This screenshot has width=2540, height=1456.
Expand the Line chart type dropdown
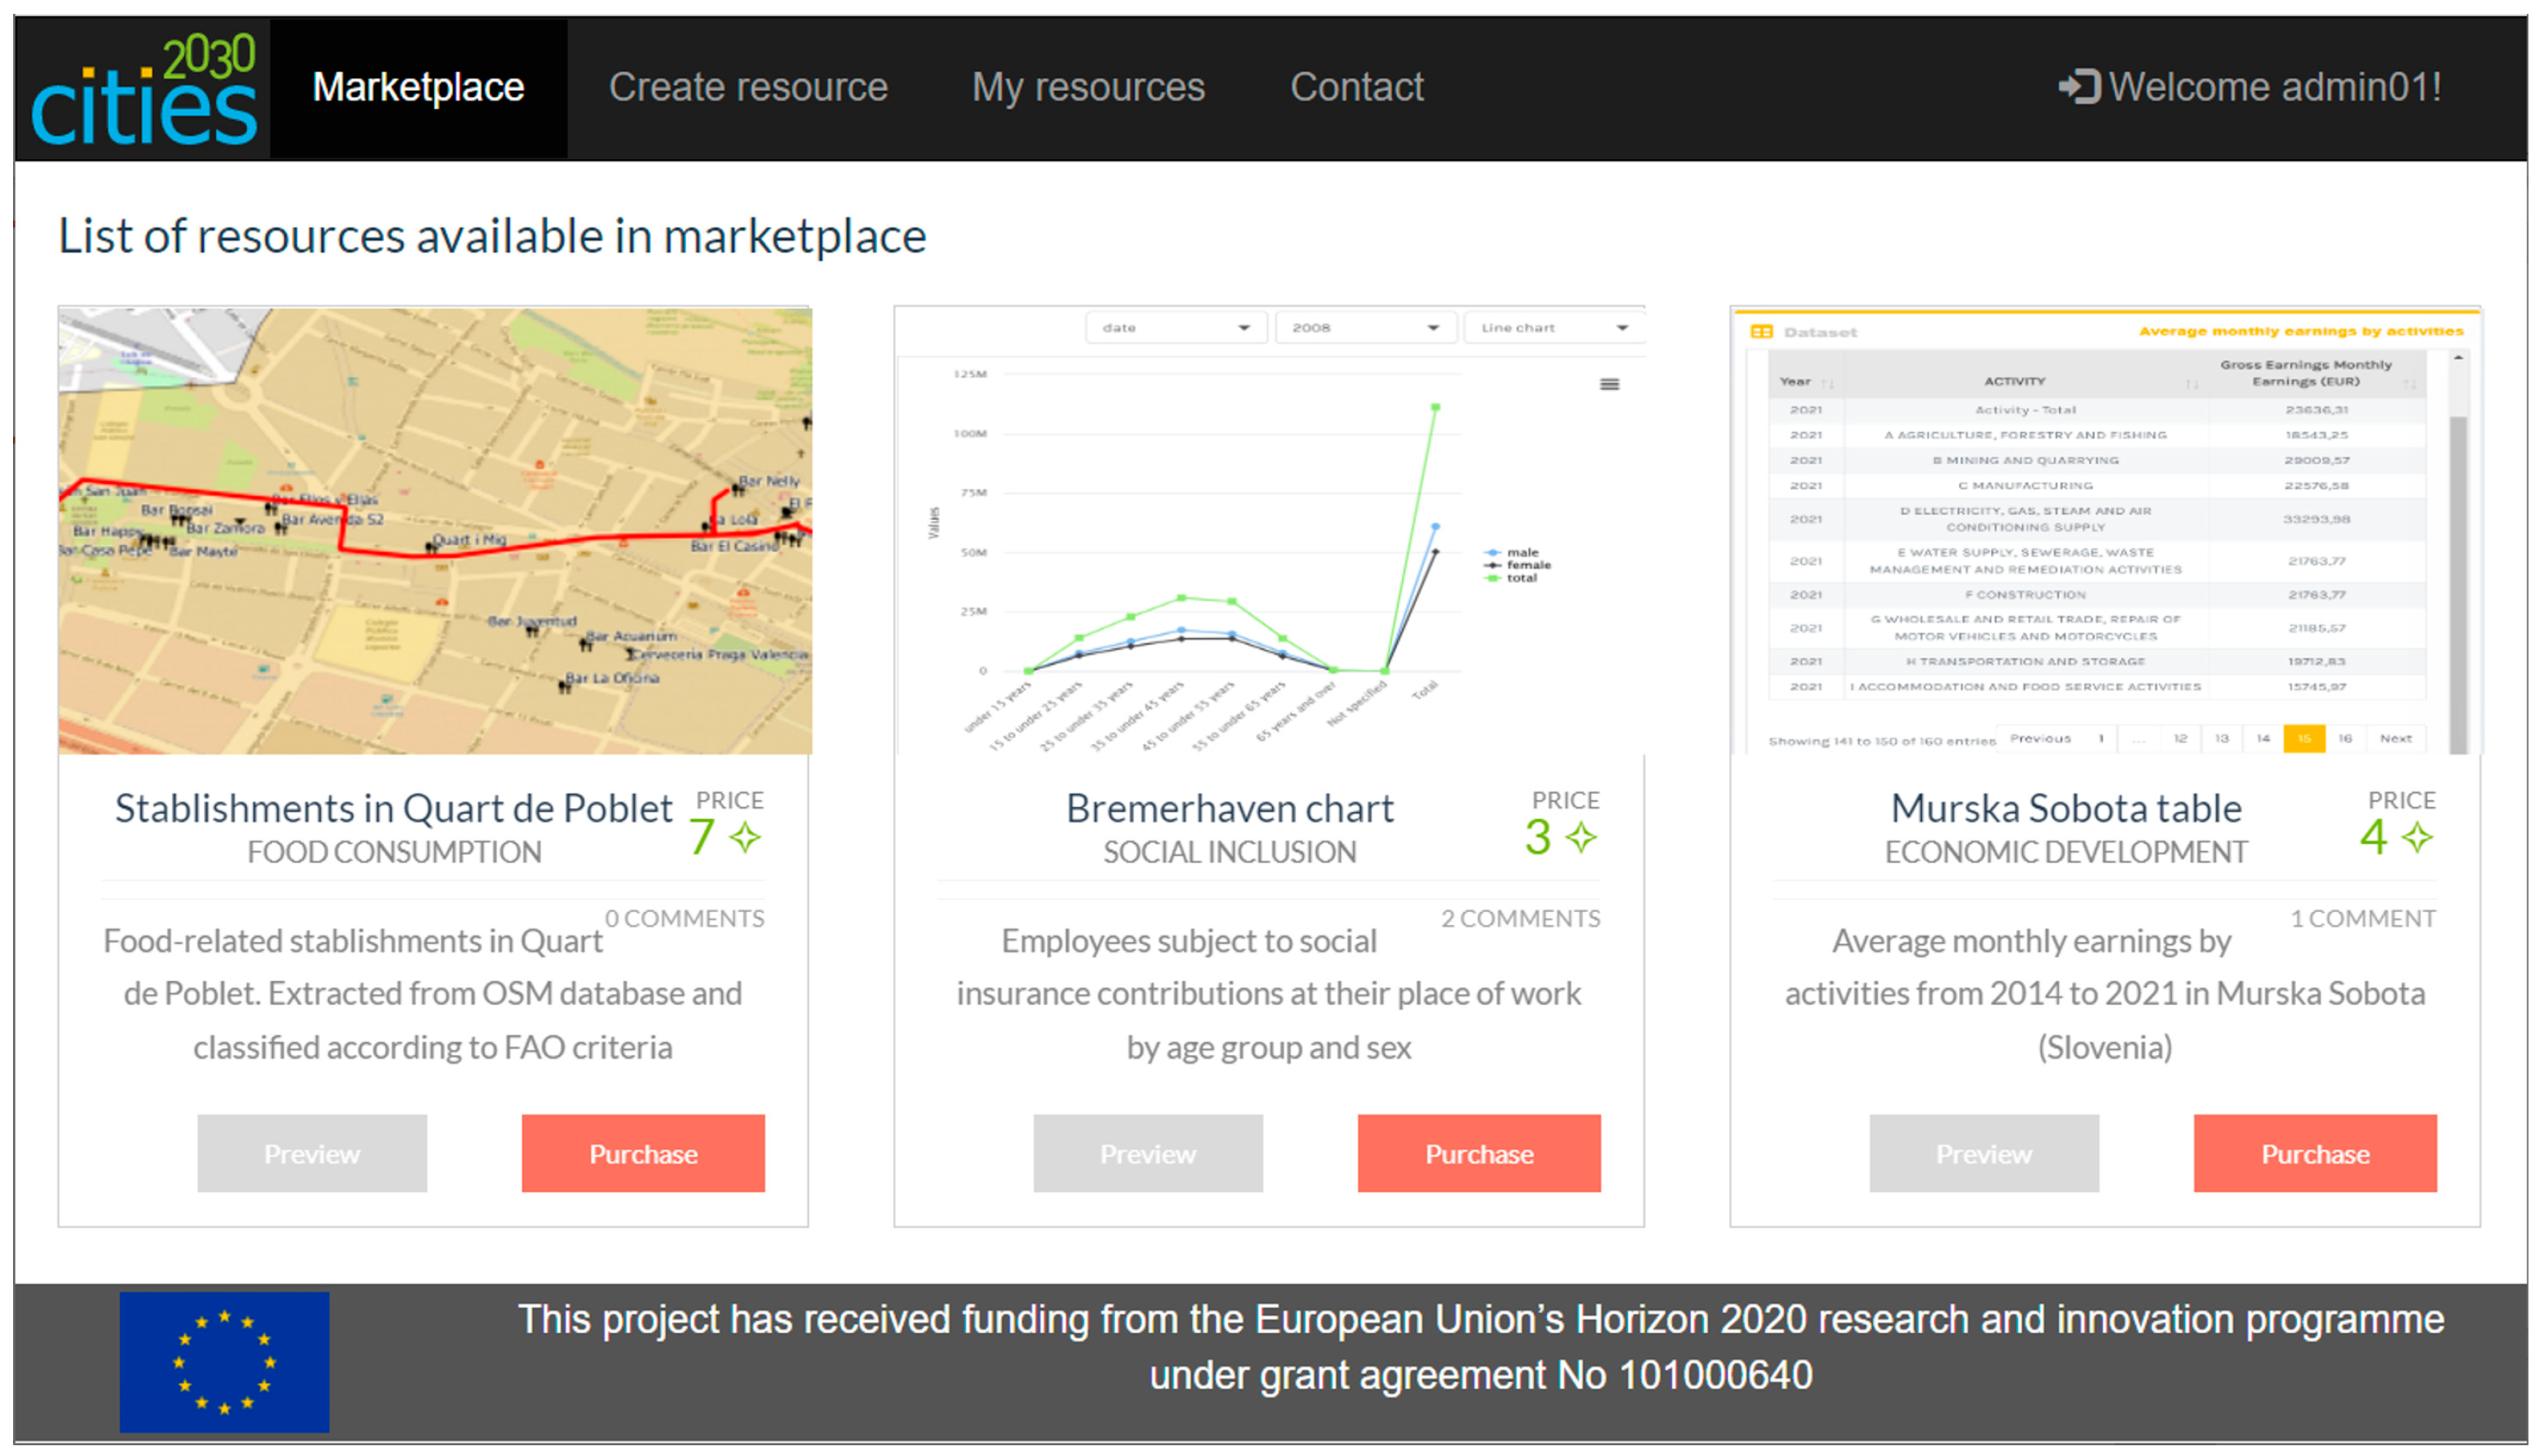tap(1553, 328)
